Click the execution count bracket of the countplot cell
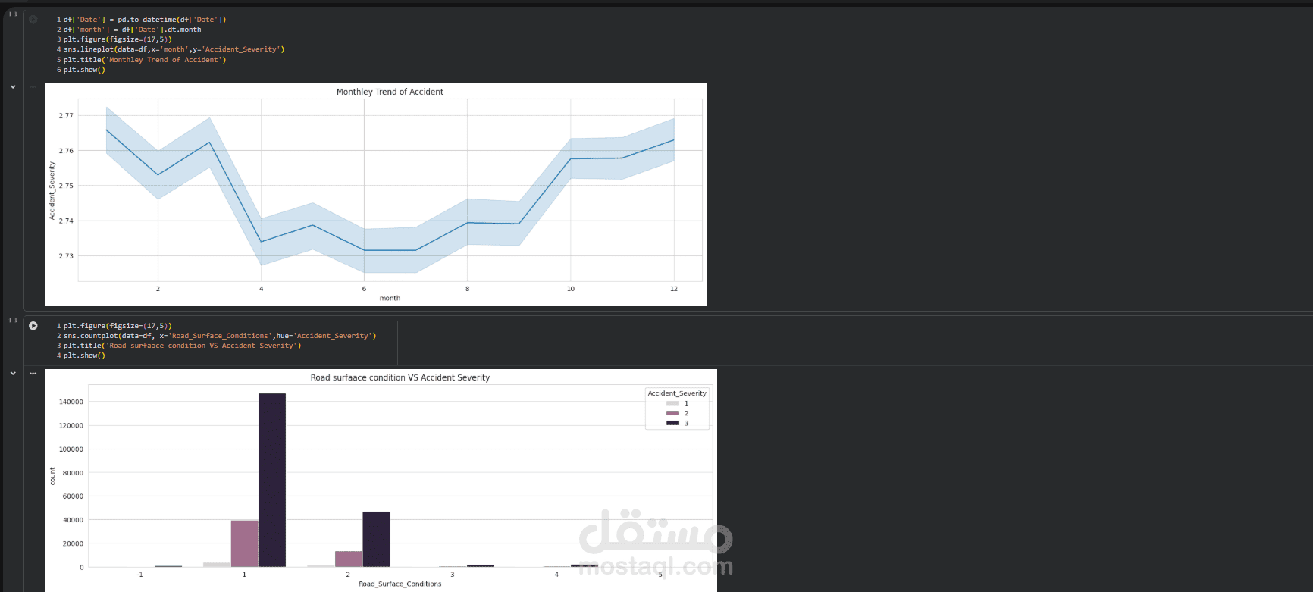Image resolution: width=1313 pixels, height=592 pixels. [13, 320]
